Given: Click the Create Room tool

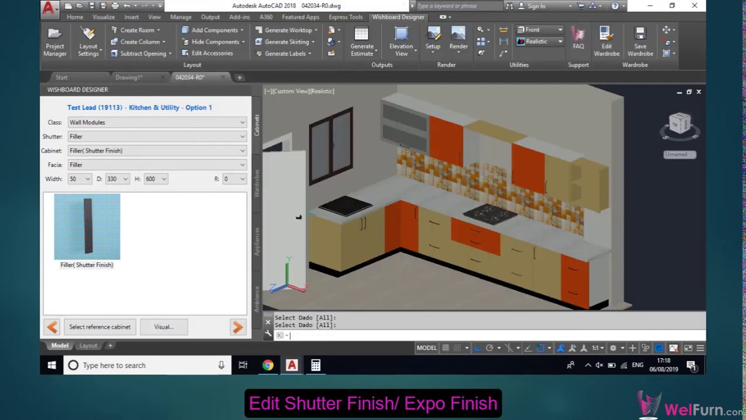Looking at the screenshot, I should (x=135, y=30).
